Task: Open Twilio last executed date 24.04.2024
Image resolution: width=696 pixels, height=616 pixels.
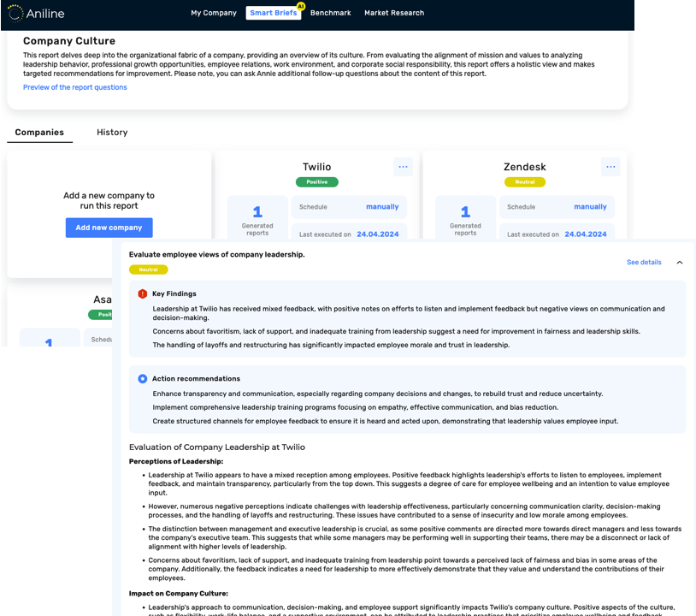Action: 378,234
